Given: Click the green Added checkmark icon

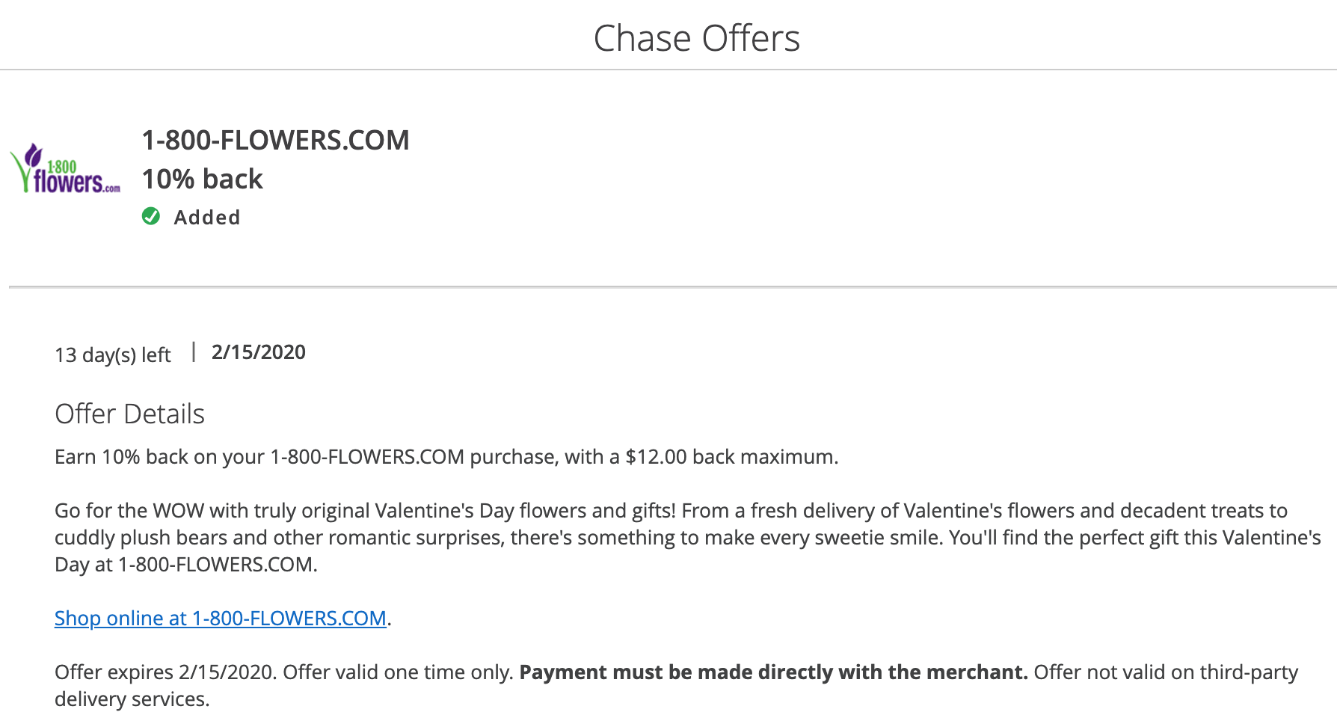Looking at the screenshot, I should (151, 217).
